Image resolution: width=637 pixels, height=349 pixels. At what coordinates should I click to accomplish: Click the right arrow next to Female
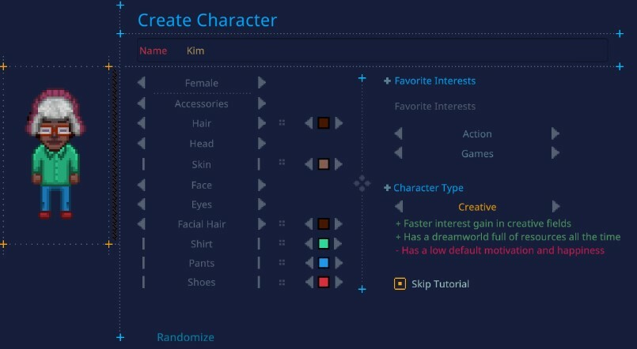coord(262,83)
